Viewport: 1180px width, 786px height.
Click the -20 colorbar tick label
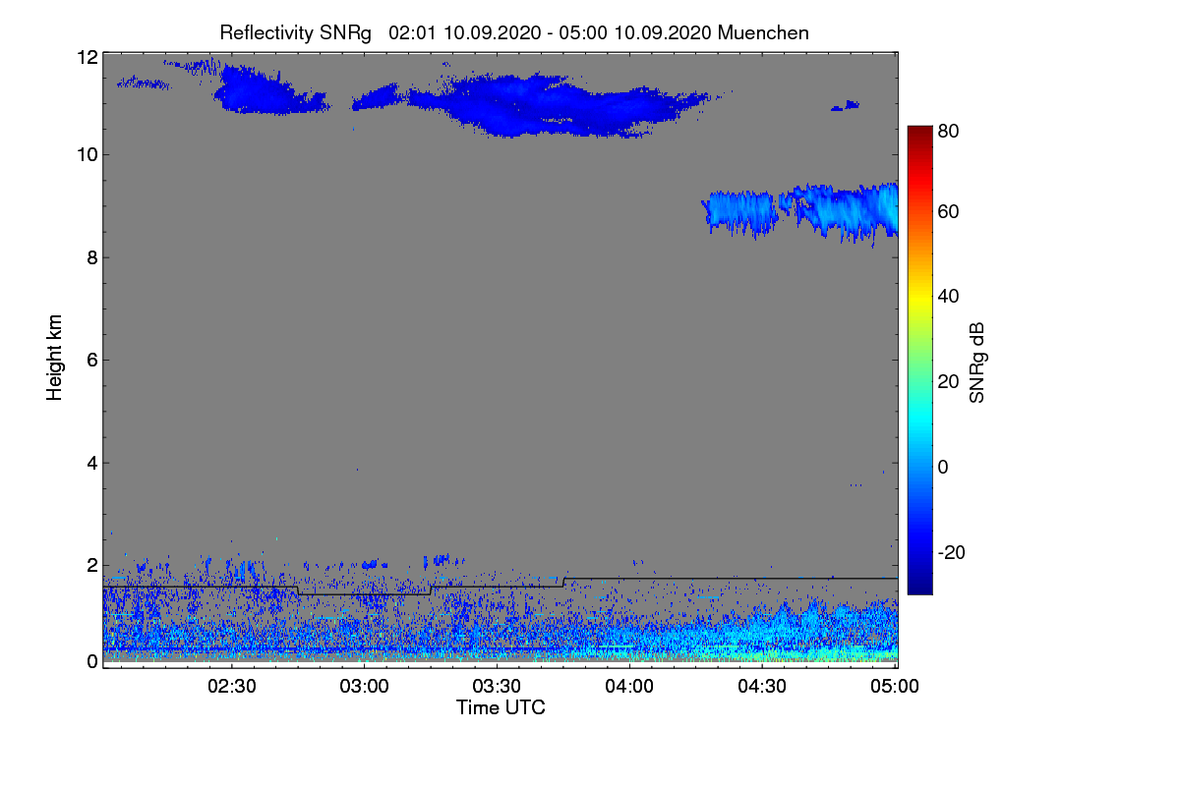pyautogui.click(x=952, y=552)
